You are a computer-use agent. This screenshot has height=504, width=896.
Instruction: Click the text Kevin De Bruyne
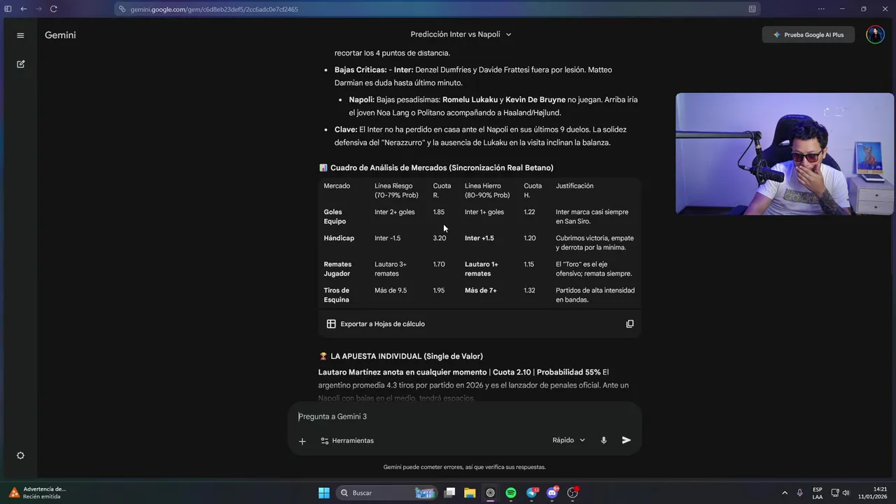(535, 99)
